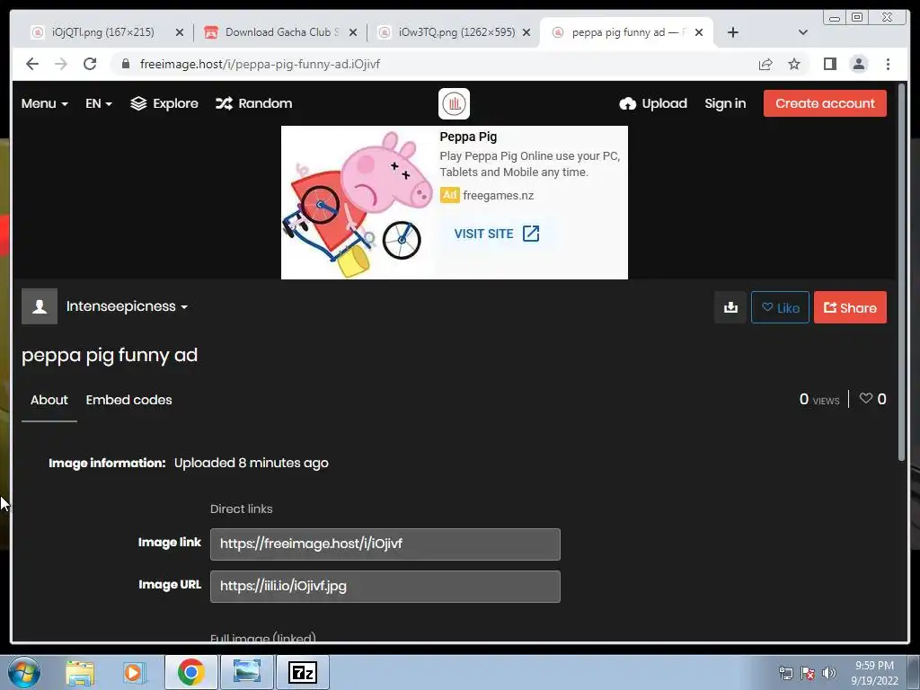The height and width of the screenshot is (690, 920).
Task: Click Sign in
Action: point(725,103)
